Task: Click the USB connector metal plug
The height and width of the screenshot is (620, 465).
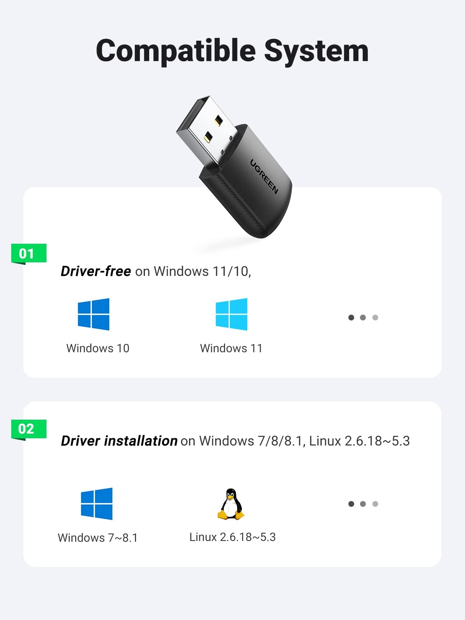Action: click(x=207, y=132)
